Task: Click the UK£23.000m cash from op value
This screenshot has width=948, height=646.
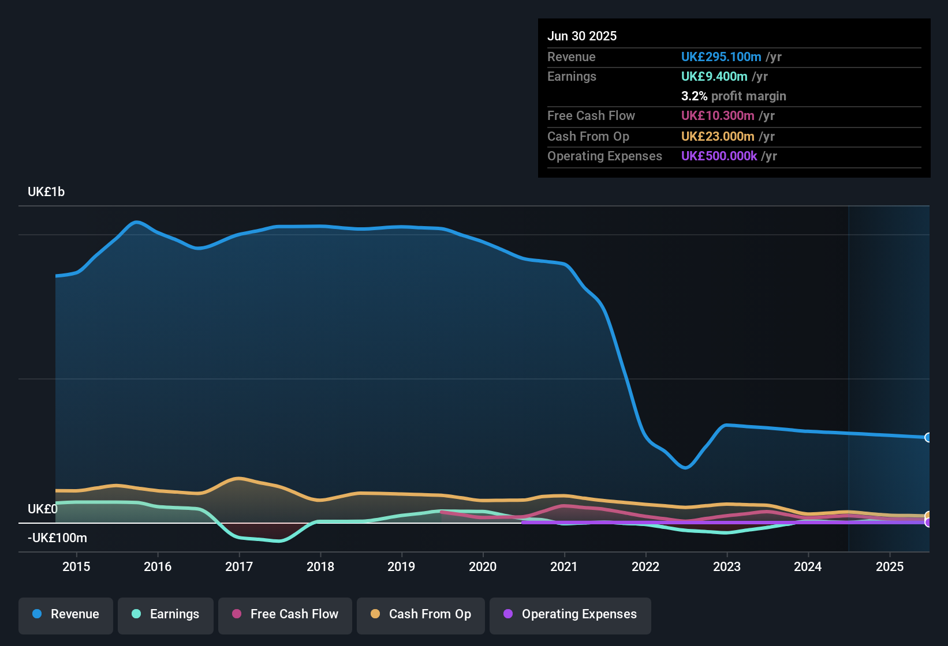Action: click(718, 136)
